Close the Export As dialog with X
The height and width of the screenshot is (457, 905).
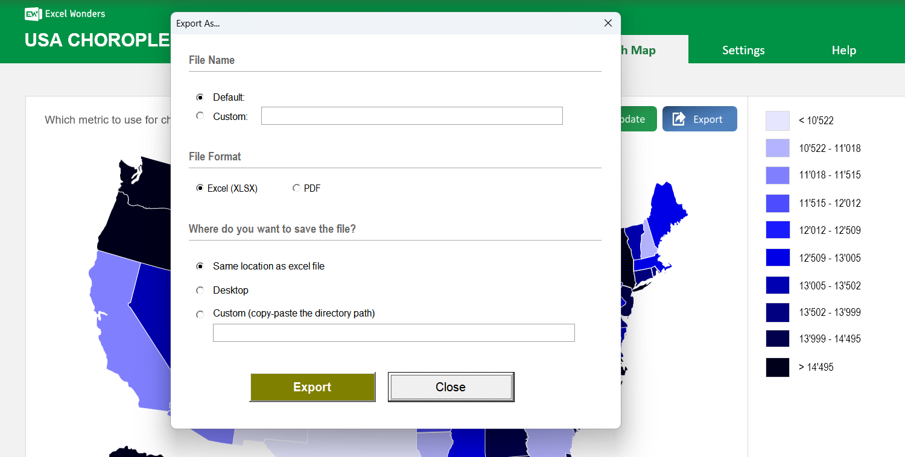coord(608,23)
